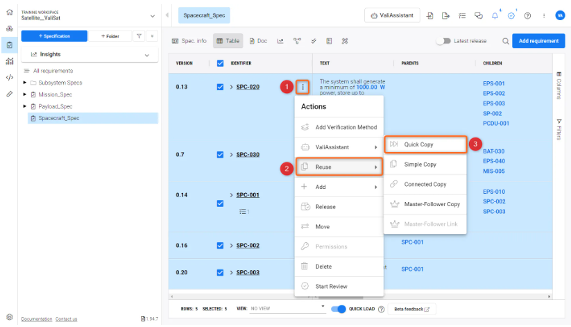Open the workspace Satellite__ValiSat dropdown

(x=152, y=16)
